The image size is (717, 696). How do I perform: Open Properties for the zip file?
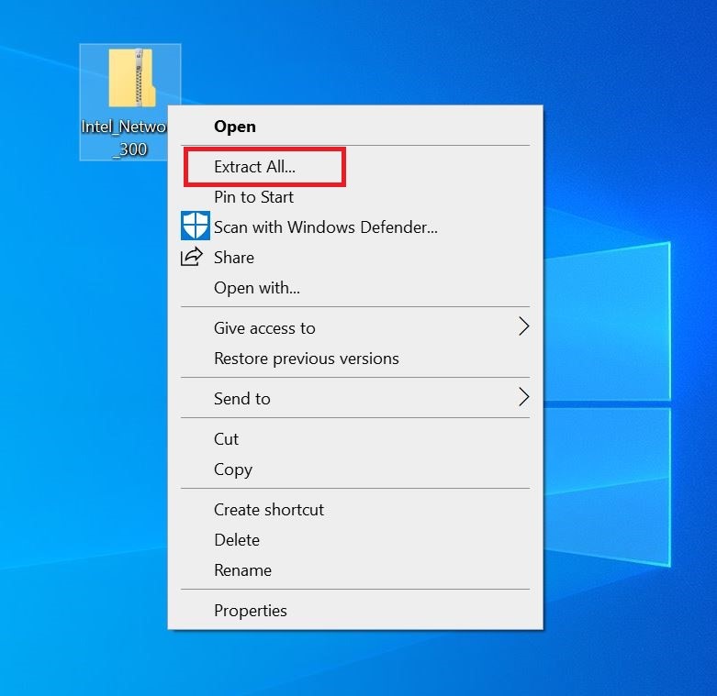pos(251,611)
